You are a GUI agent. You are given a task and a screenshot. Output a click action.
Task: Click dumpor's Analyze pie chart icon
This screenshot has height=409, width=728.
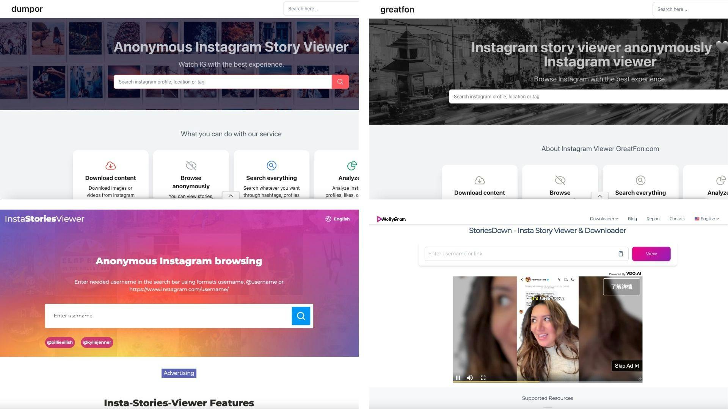(x=352, y=165)
